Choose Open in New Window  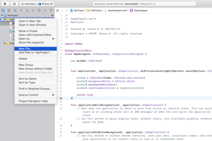click(36, 25)
